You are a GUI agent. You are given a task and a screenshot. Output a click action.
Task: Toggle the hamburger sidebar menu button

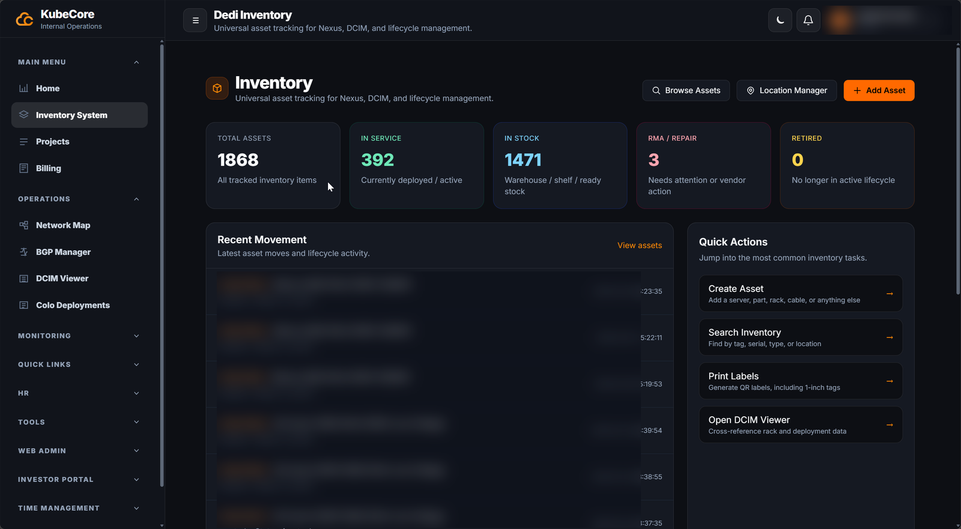(x=195, y=20)
